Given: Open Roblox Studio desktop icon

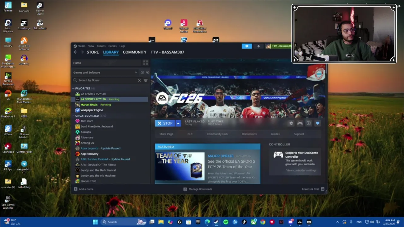Looking at the screenshot, I should tap(40, 9).
